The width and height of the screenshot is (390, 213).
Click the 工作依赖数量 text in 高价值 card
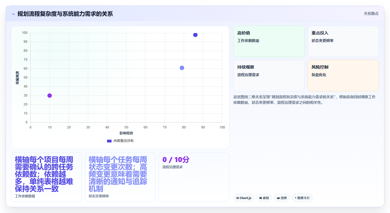pyautogui.click(x=248, y=41)
